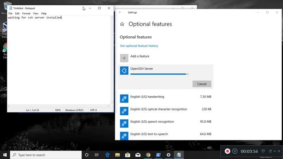Cancel the OpenSSH Server installation

coord(202,84)
